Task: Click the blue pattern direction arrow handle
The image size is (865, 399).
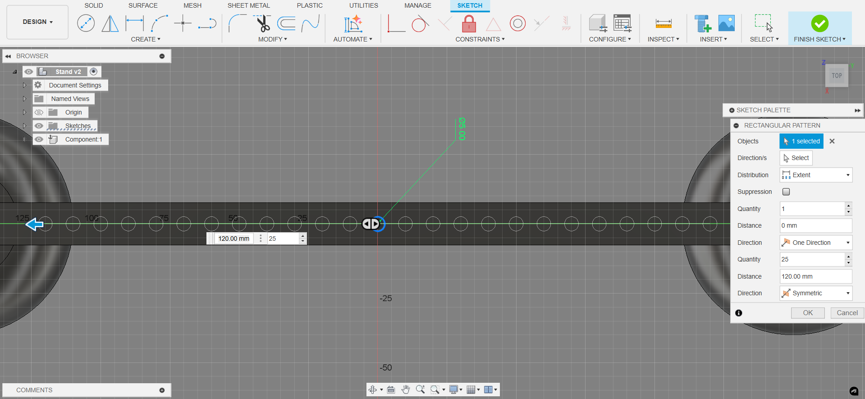Action: click(x=34, y=224)
